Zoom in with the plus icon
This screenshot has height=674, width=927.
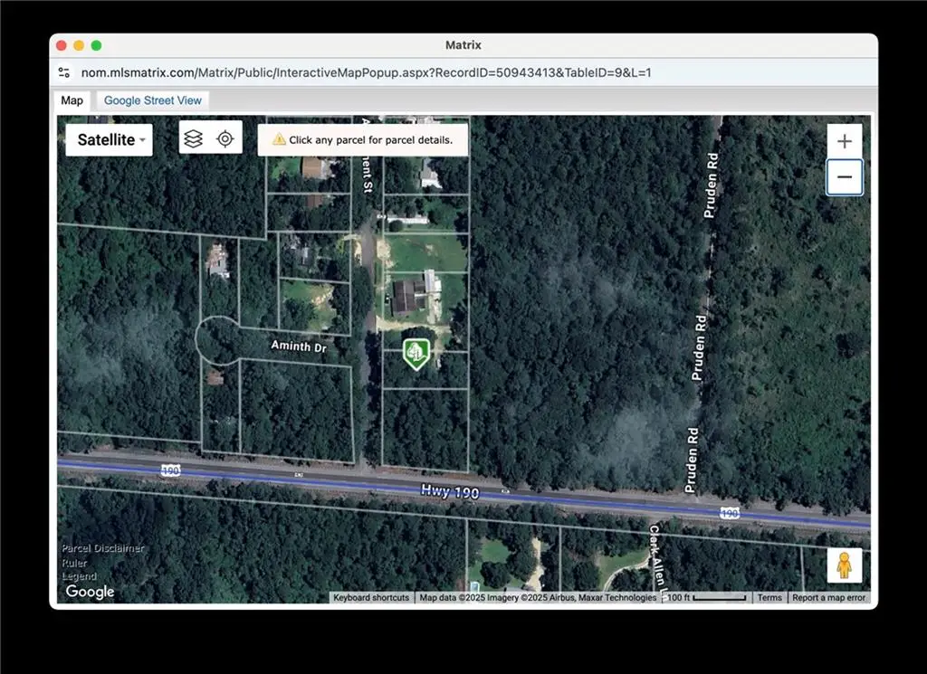click(x=844, y=140)
